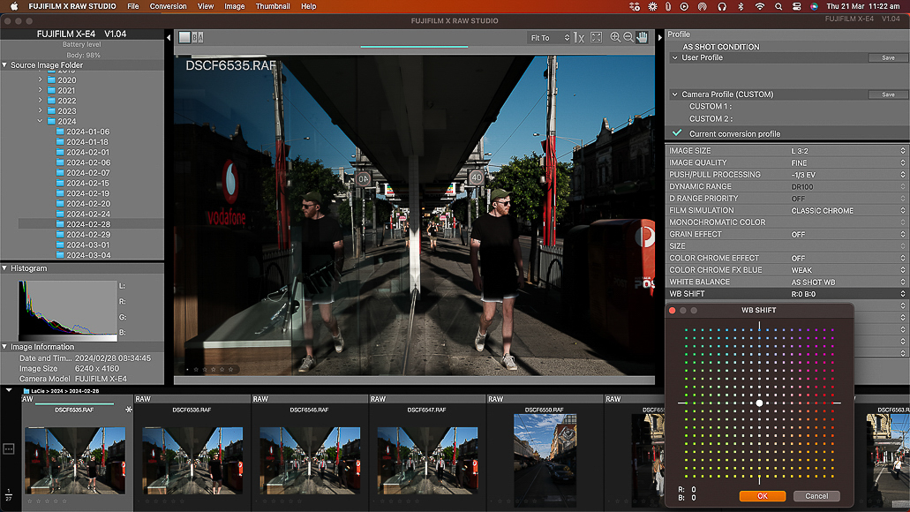Click the Siri icon in the menu bar

click(x=815, y=6)
